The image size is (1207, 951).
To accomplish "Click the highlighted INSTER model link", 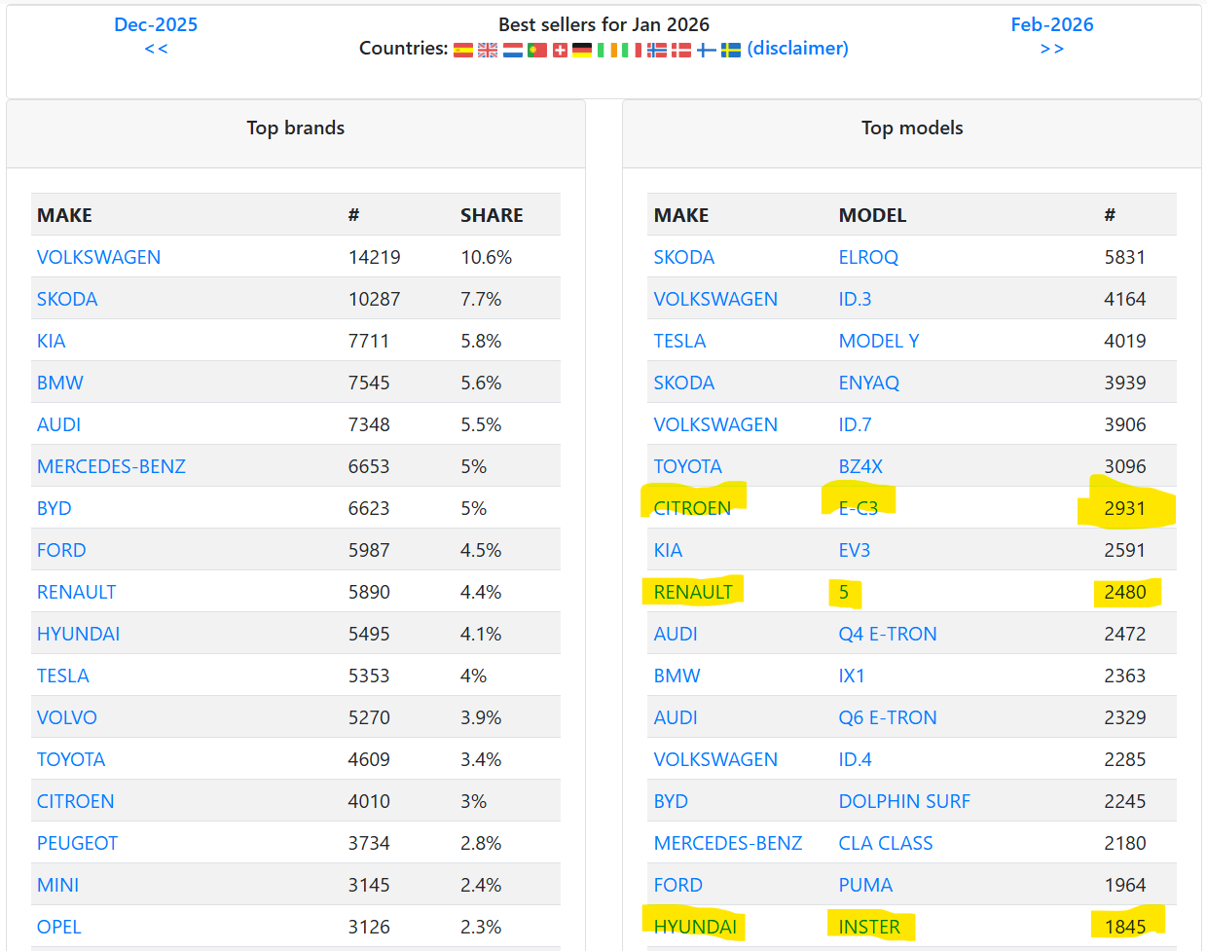I will 869,927.
